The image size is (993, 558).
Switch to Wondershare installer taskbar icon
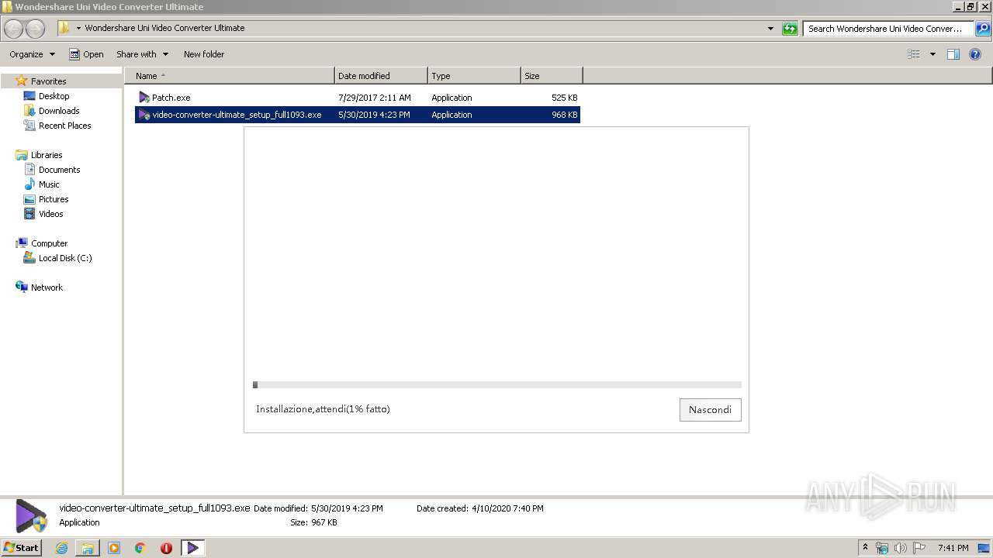tap(192, 548)
